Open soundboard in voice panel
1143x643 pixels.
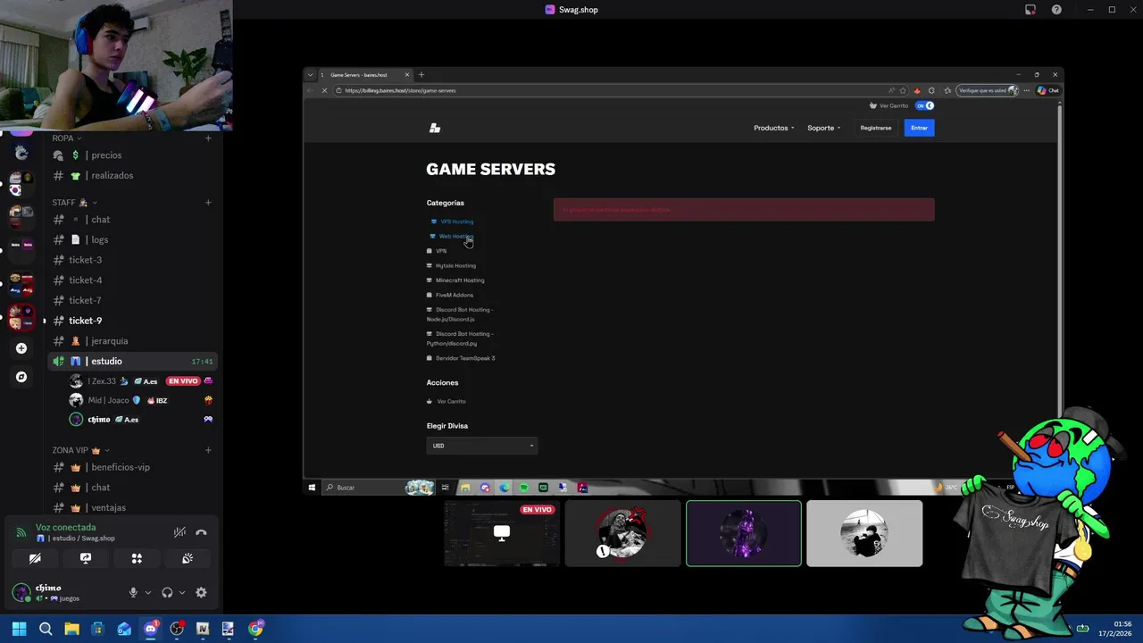[x=188, y=558]
